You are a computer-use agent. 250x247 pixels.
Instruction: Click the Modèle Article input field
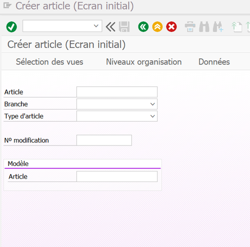(117, 176)
